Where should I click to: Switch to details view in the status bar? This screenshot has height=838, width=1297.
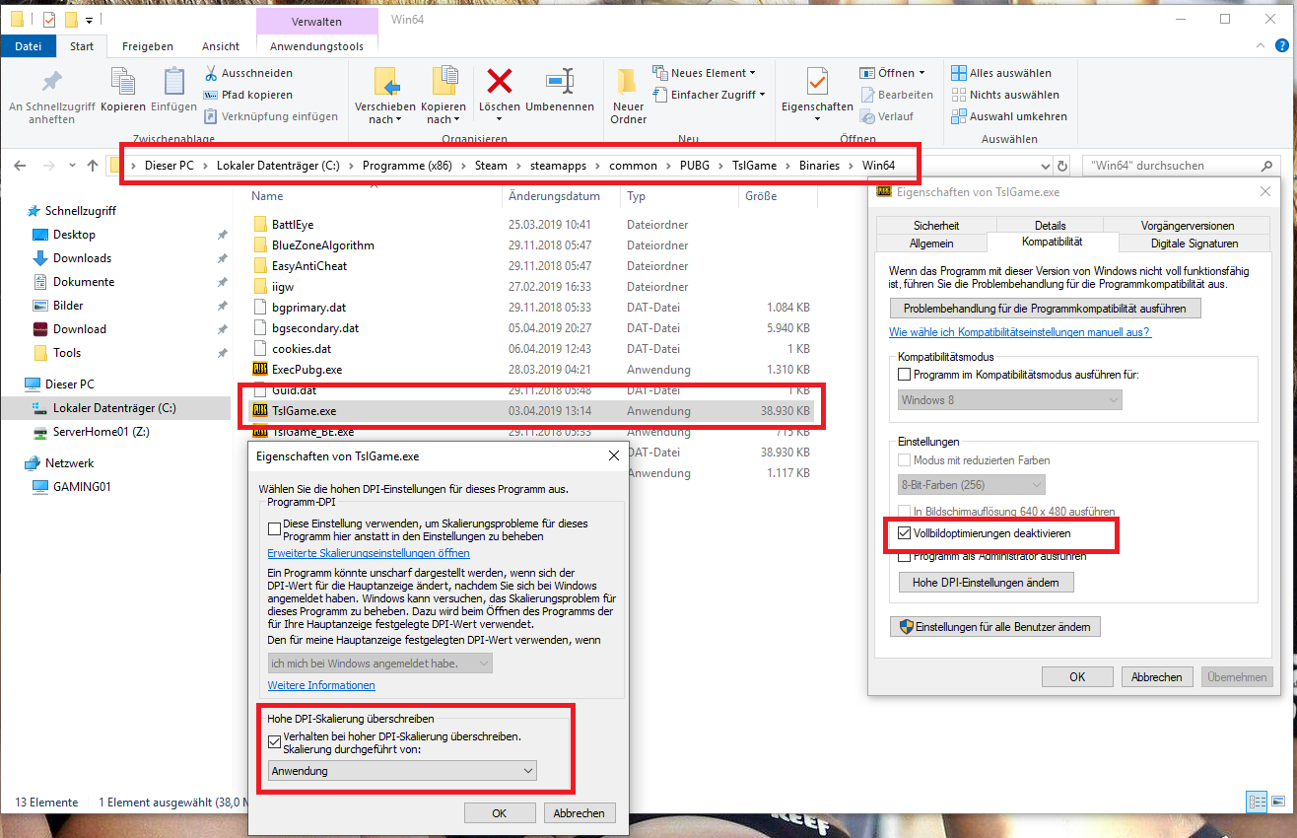point(1256,802)
